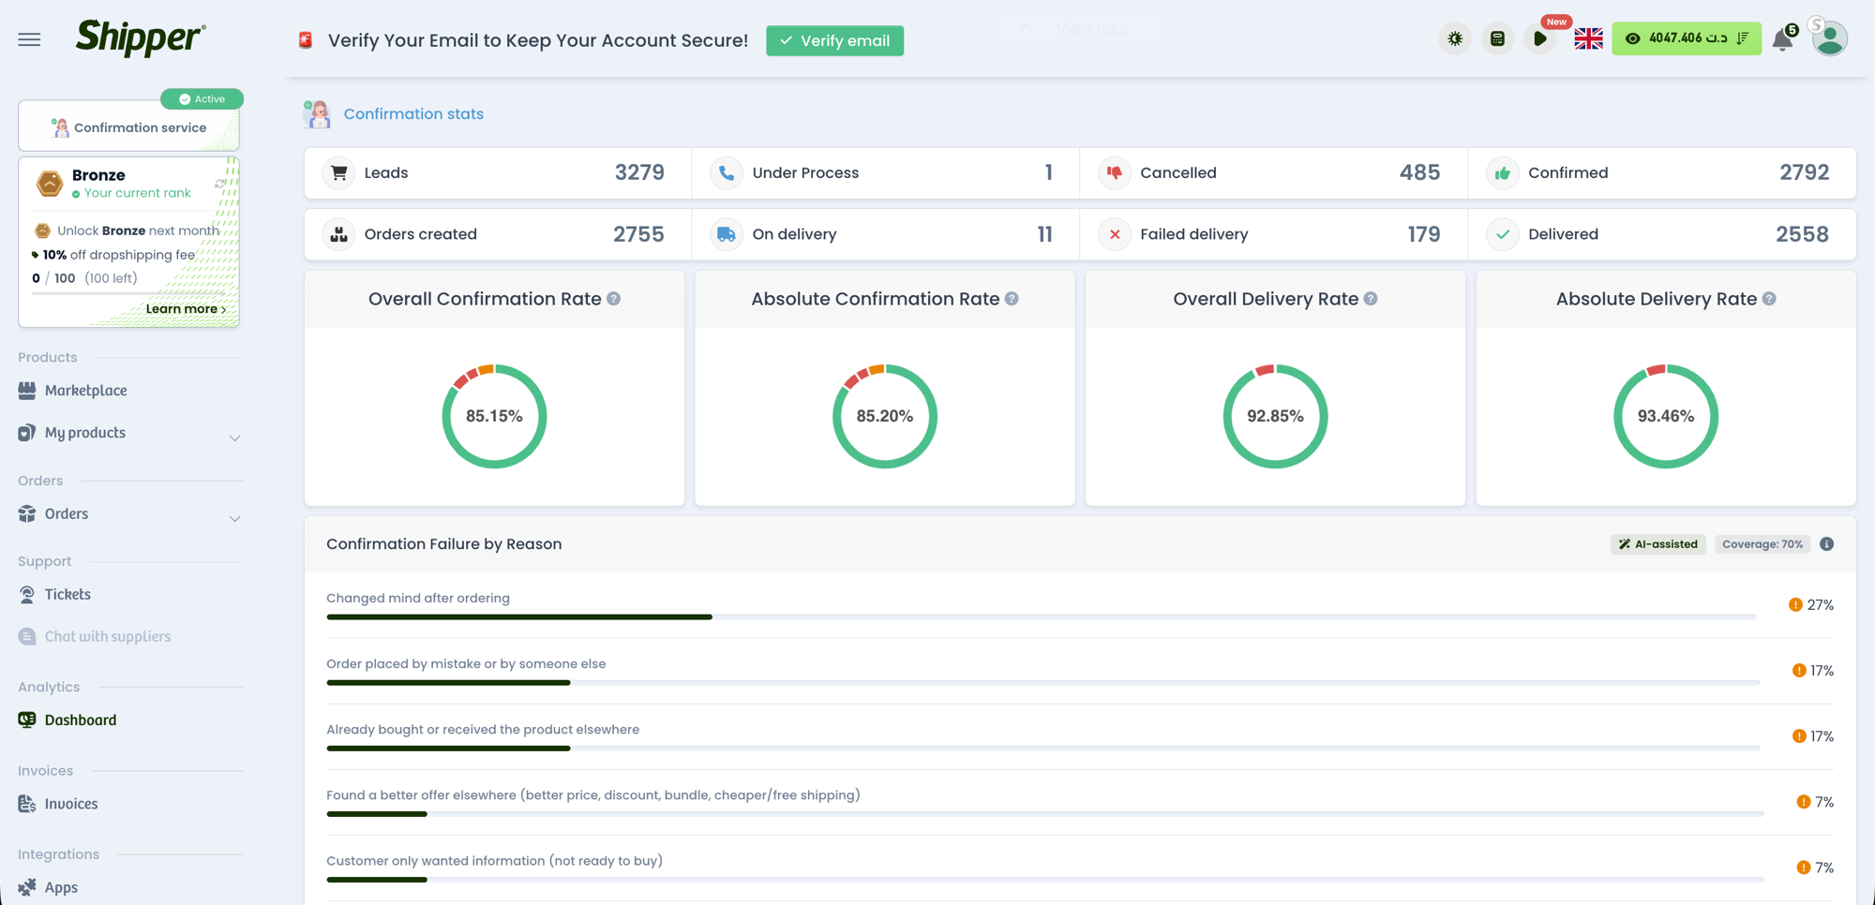Open the analytics Dashboard
The image size is (1875, 905).
[x=80, y=720]
